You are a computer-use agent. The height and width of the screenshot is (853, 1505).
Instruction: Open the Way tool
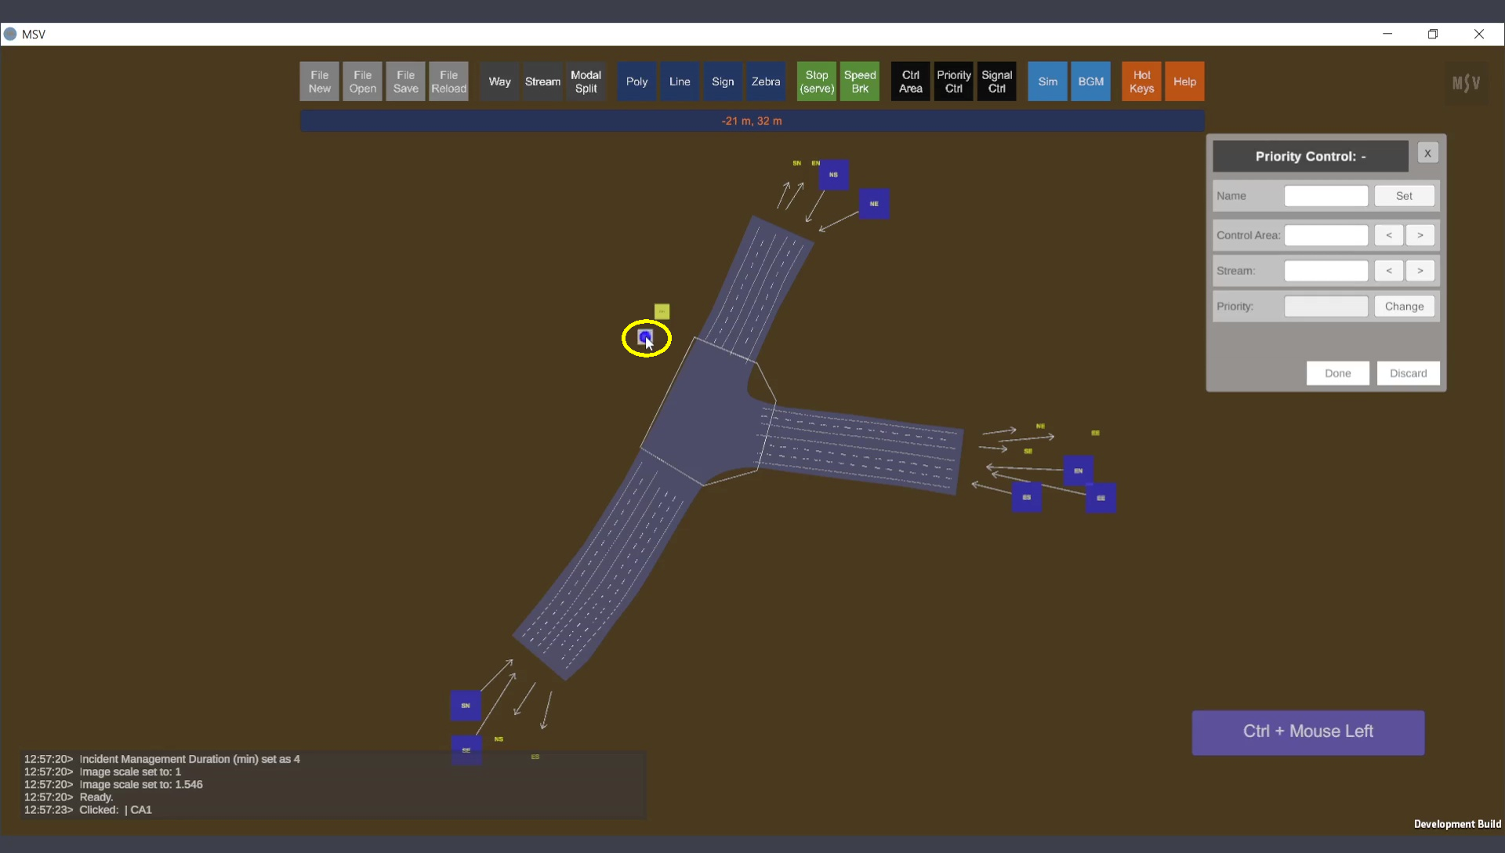[499, 82]
